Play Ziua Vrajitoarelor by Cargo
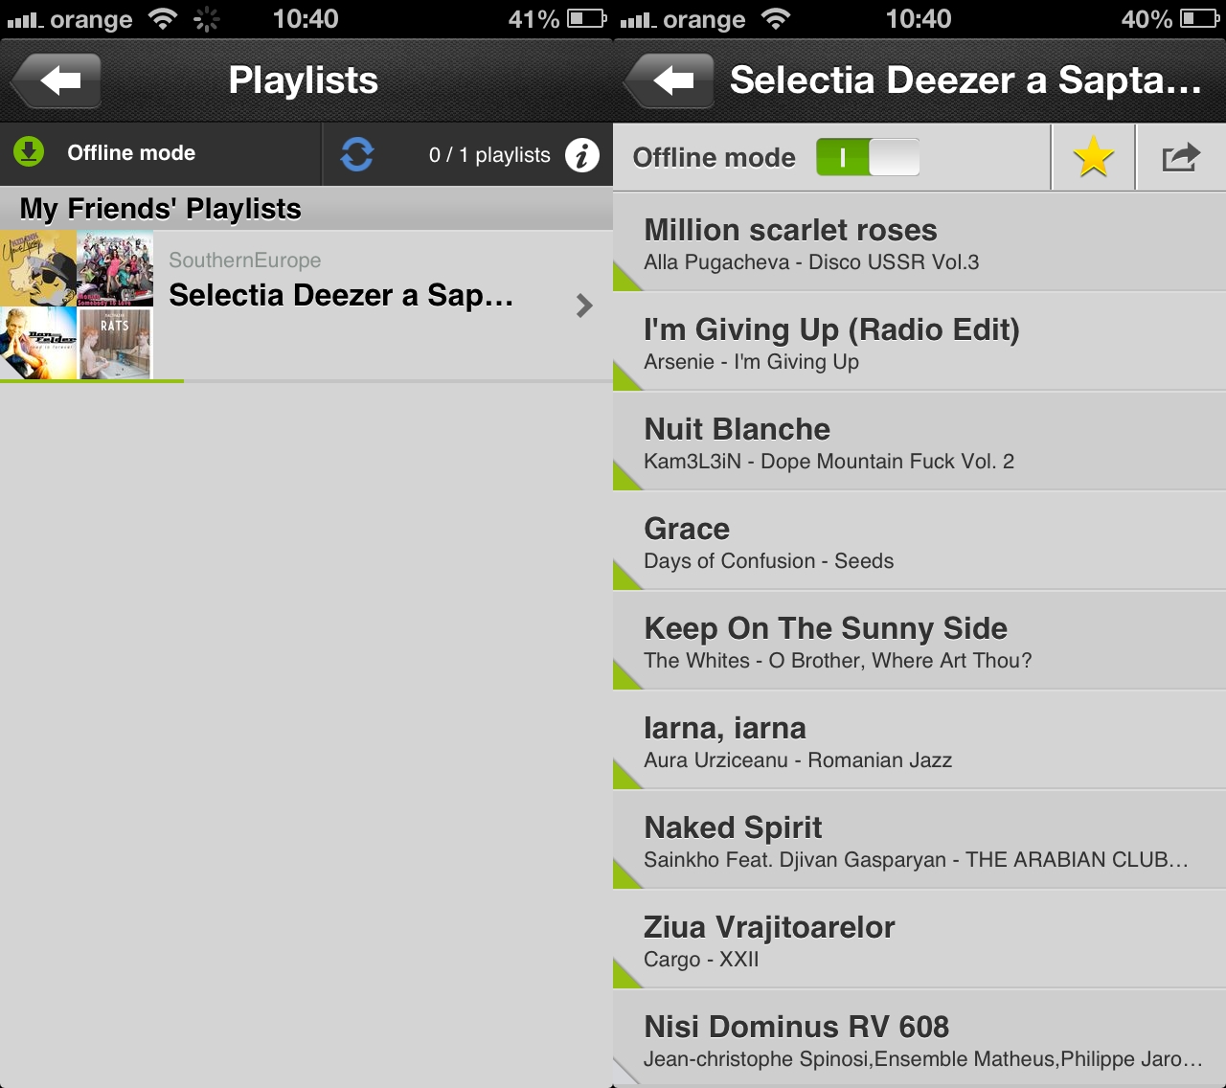The height and width of the screenshot is (1088, 1226). click(919, 939)
